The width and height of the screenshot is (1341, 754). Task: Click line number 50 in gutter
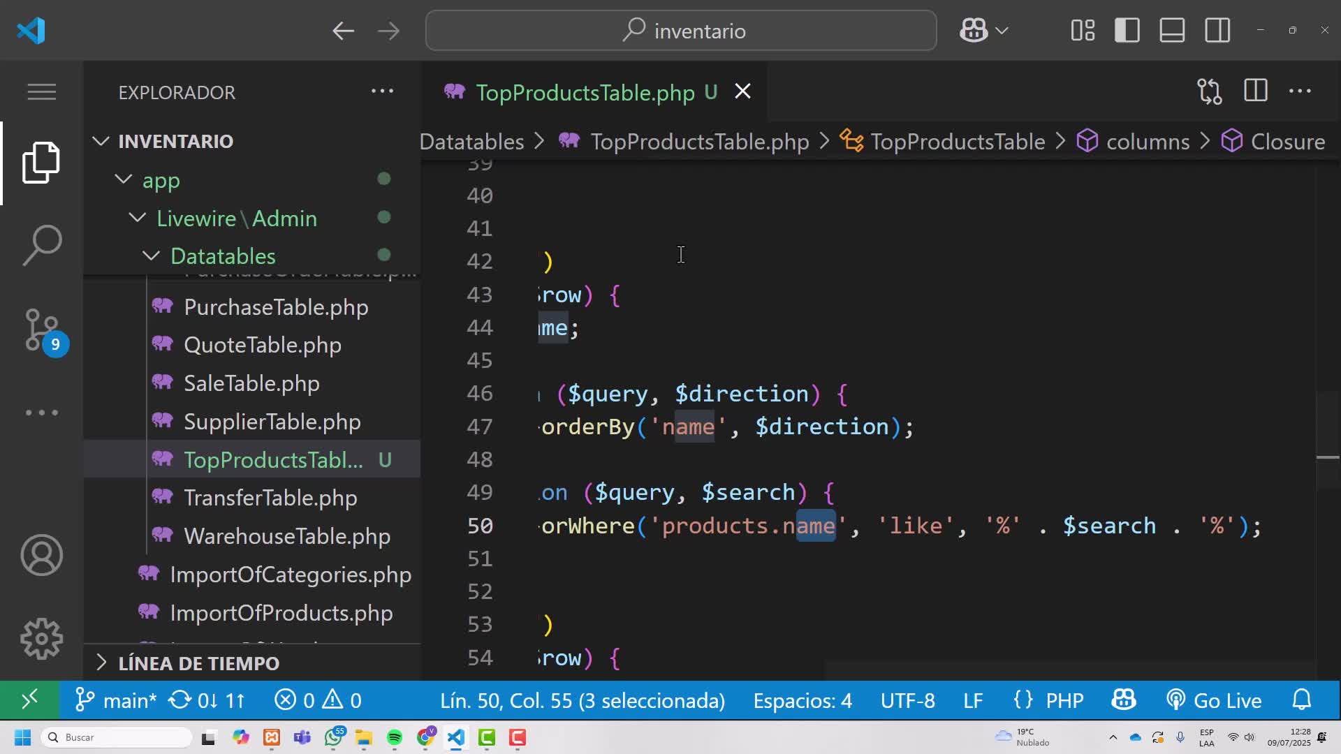pyautogui.click(x=480, y=526)
